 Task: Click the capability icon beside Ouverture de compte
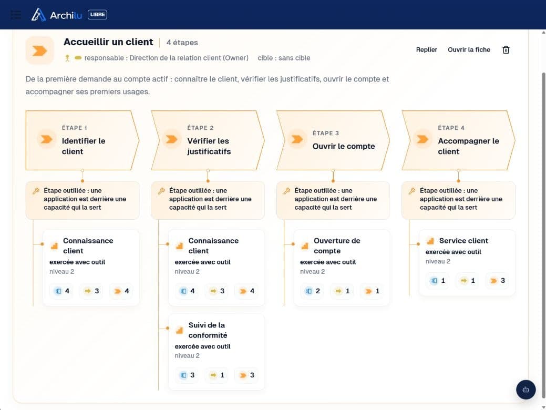[305, 246]
